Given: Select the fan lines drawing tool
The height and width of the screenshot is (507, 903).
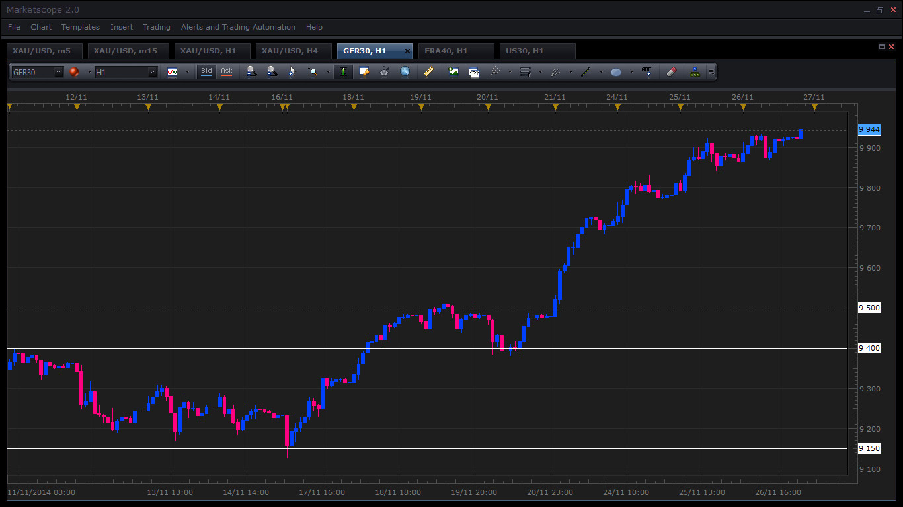Looking at the screenshot, I should (x=556, y=72).
